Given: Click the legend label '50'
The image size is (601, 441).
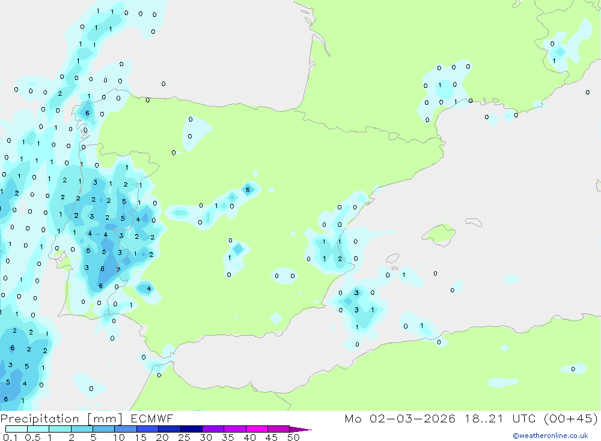Looking at the screenshot, I should pyautogui.click(x=293, y=437).
